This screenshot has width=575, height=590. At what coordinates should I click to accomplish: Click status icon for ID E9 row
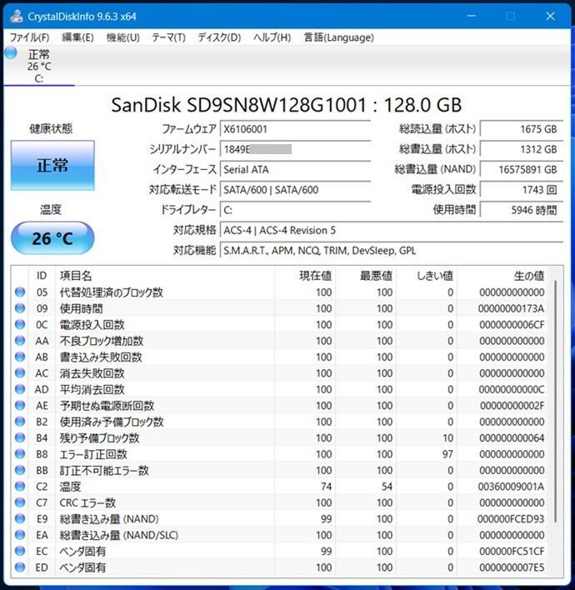20,518
